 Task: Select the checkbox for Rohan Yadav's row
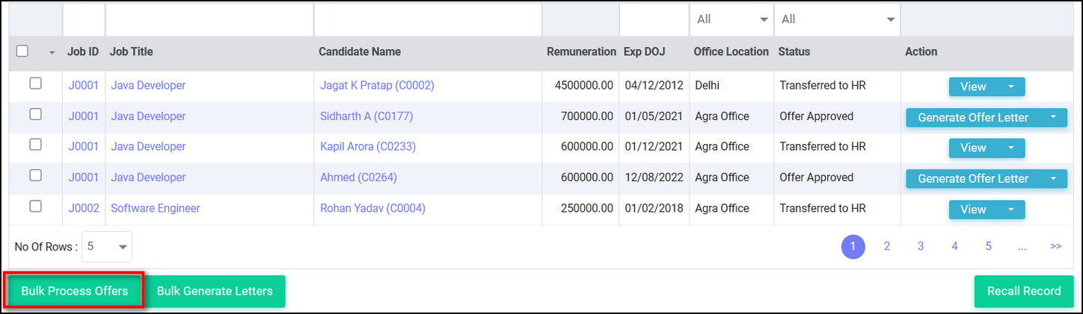pyautogui.click(x=35, y=207)
